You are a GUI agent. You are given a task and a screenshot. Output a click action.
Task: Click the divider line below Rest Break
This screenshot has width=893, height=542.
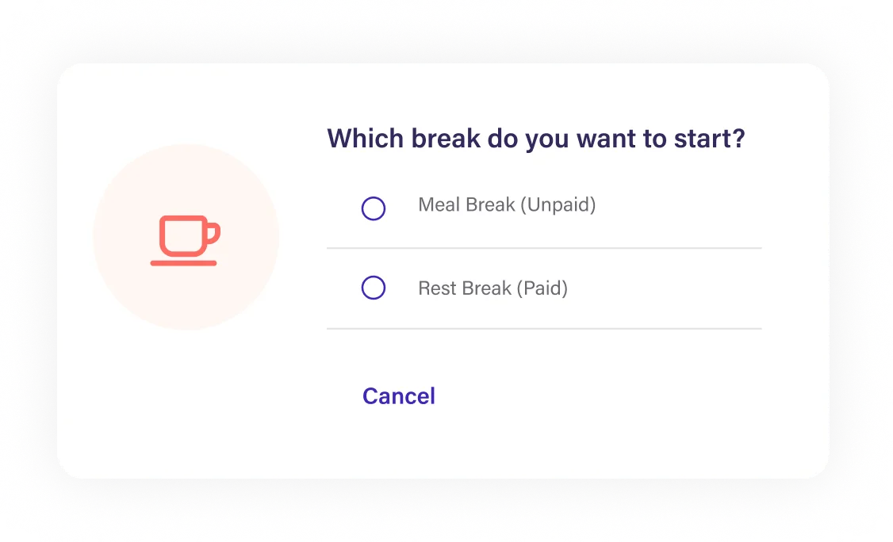pos(544,329)
